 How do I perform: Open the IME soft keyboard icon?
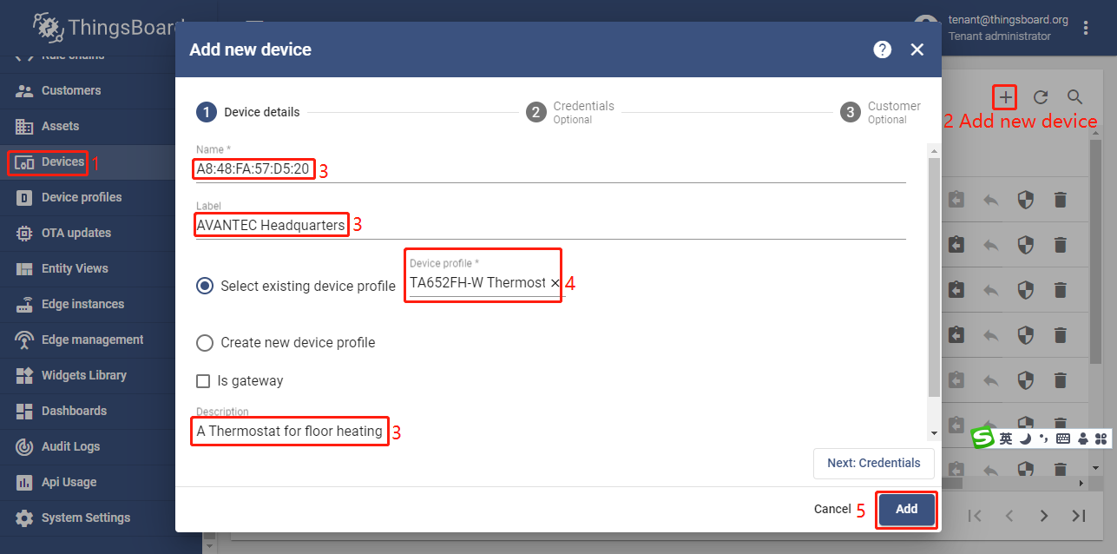[1063, 439]
